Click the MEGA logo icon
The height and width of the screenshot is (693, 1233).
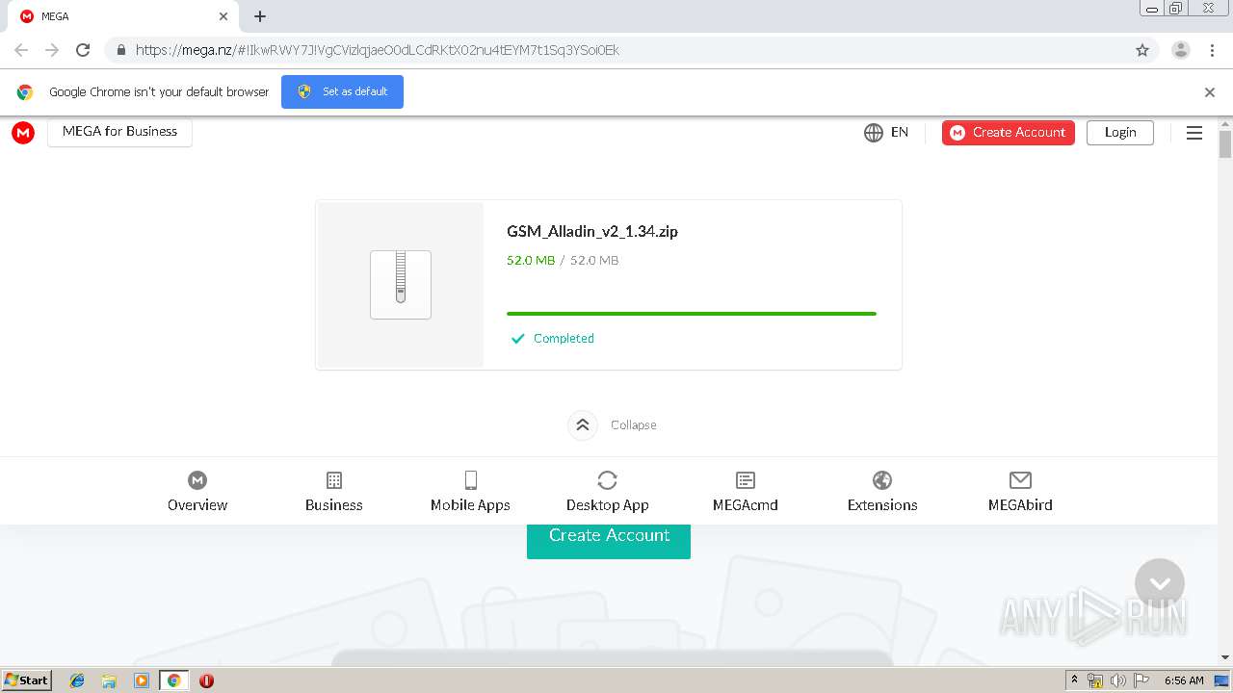click(23, 133)
